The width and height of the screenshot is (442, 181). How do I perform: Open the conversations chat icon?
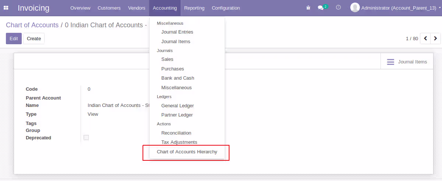coord(321,8)
